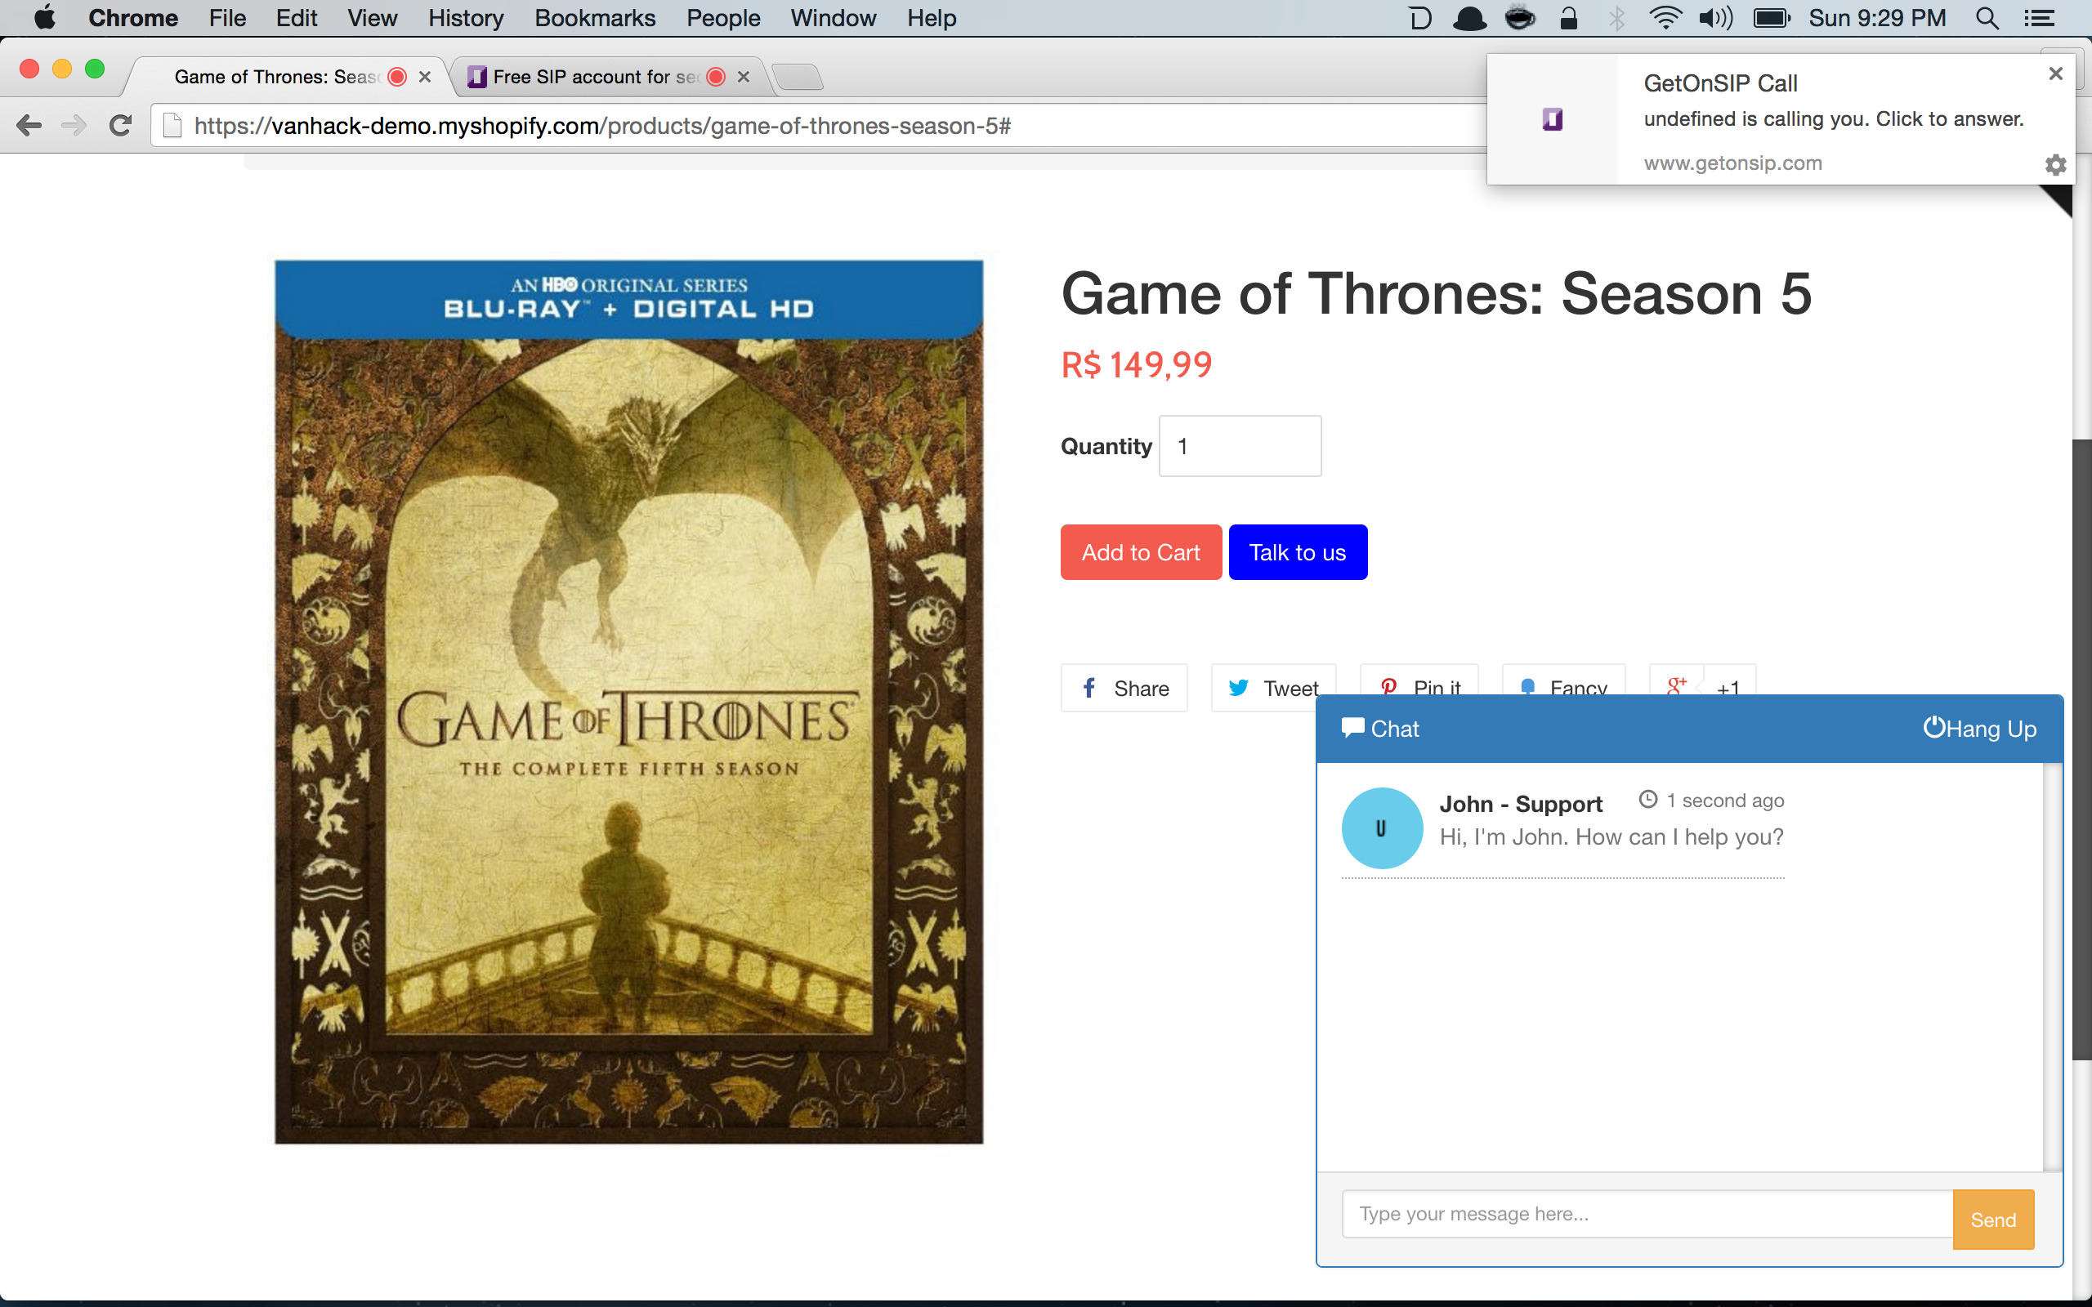Click the Wi-Fi status icon
The image size is (2092, 1307).
point(1664,18)
